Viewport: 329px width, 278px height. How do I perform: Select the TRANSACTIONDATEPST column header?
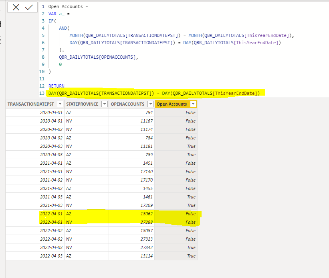click(30, 104)
